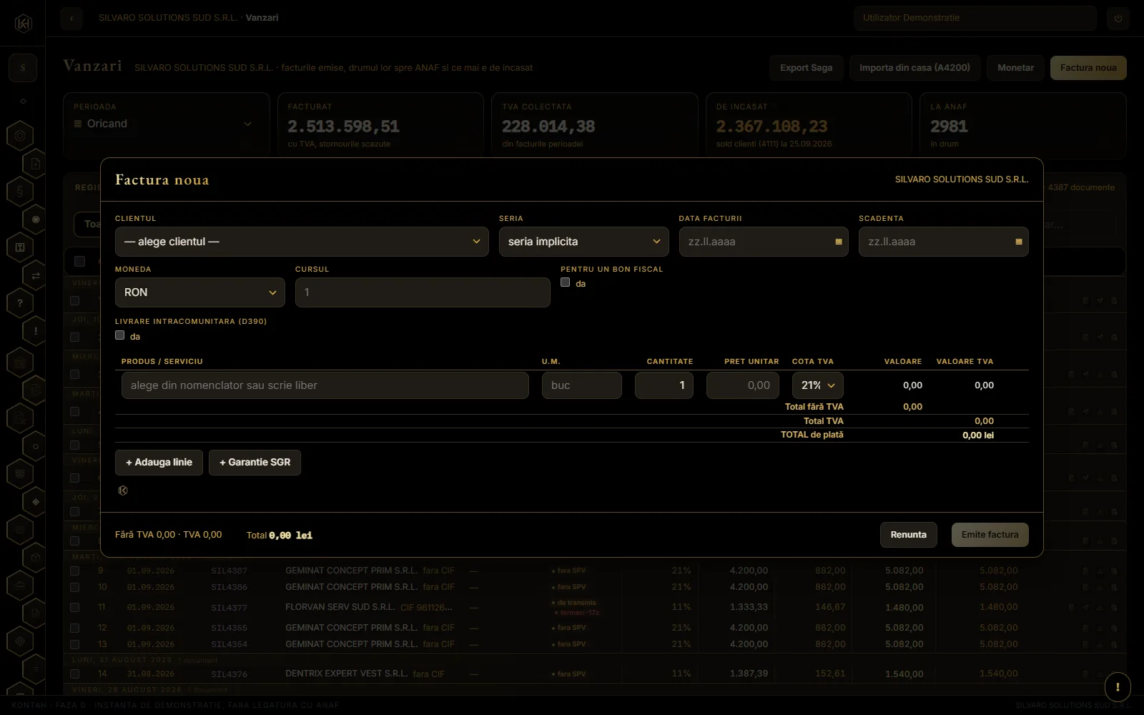Click 'FLORVAN SERV SUD S.R.L.' in the list

(x=340, y=607)
